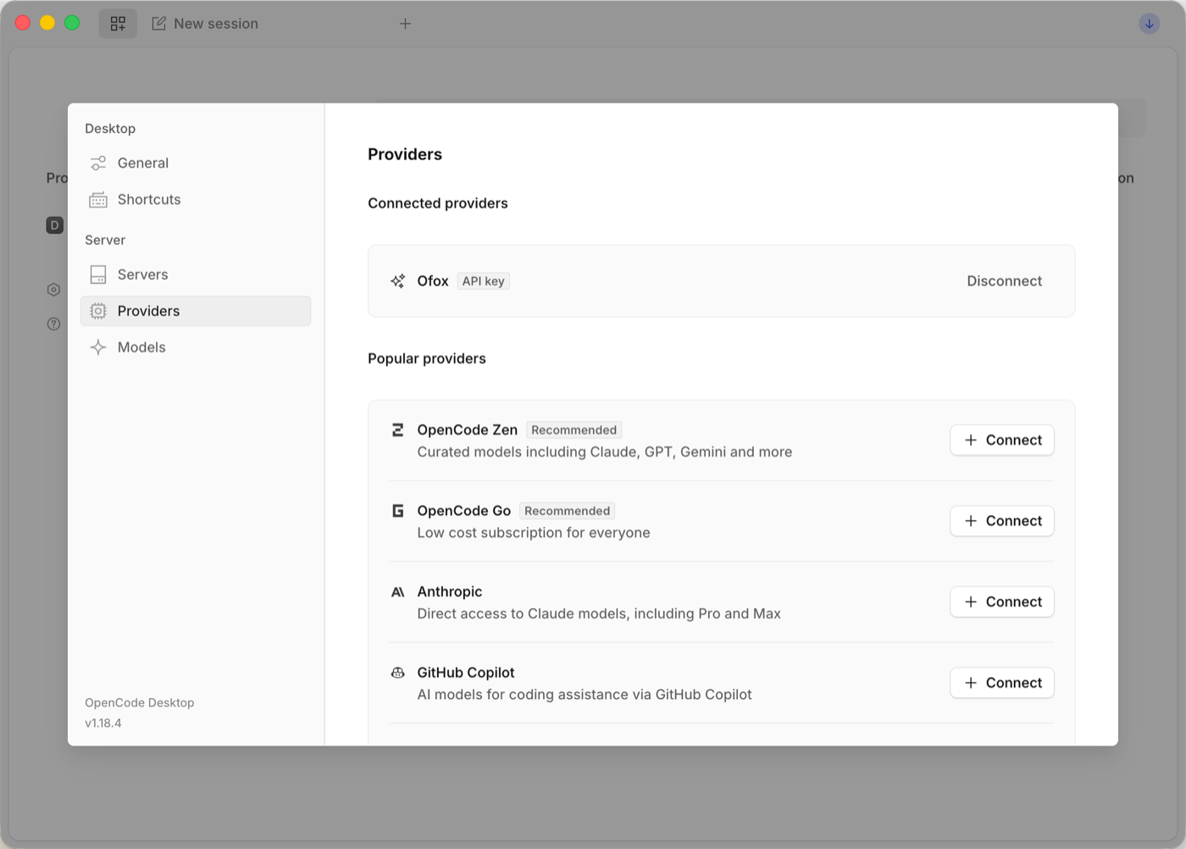Click the GitHub Copilot logo icon
Viewport: 1186px width, 849px height.
coord(397,673)
